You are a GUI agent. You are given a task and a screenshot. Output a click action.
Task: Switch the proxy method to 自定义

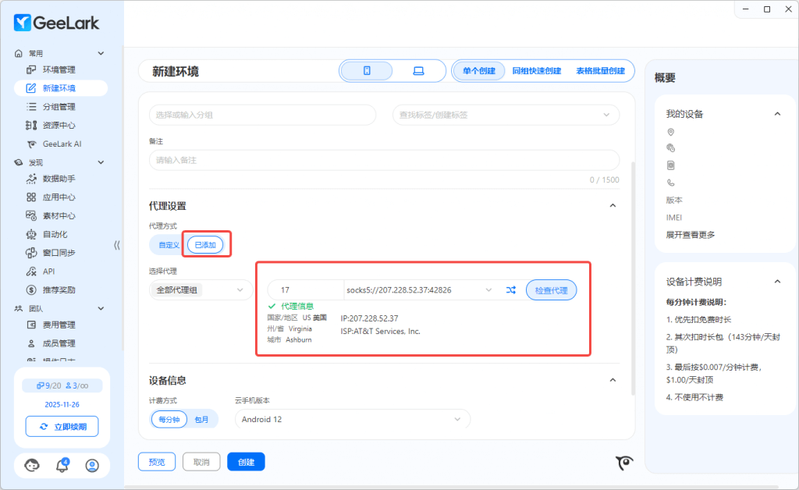pos(169,245)
